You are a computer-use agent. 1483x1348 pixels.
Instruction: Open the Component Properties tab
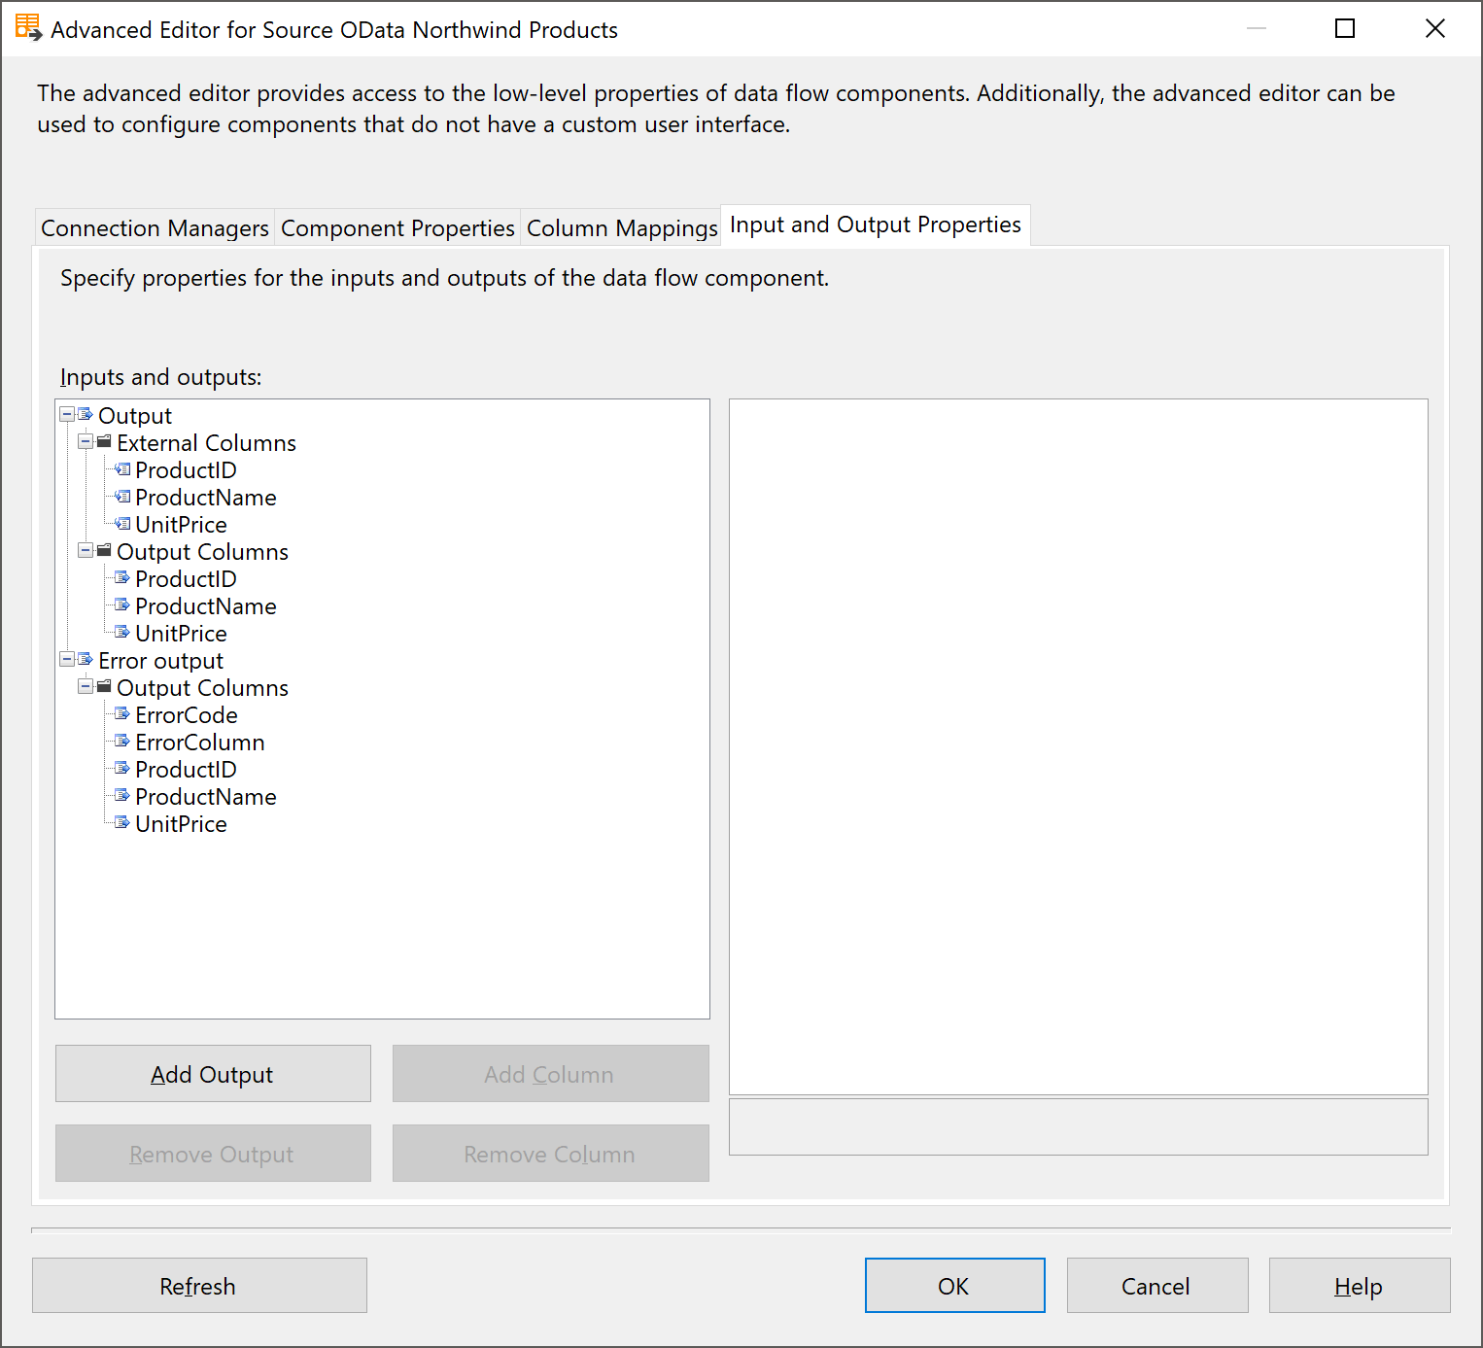(397, 228)
